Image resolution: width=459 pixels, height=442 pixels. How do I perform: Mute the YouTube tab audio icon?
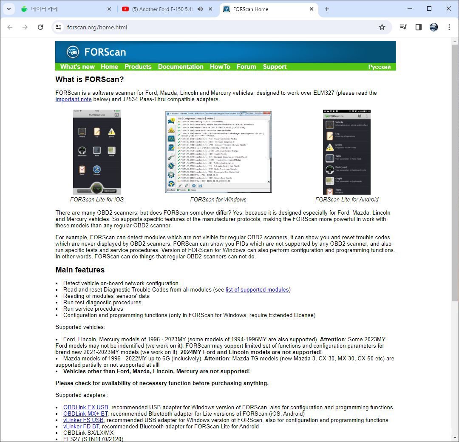click(200, 9)
